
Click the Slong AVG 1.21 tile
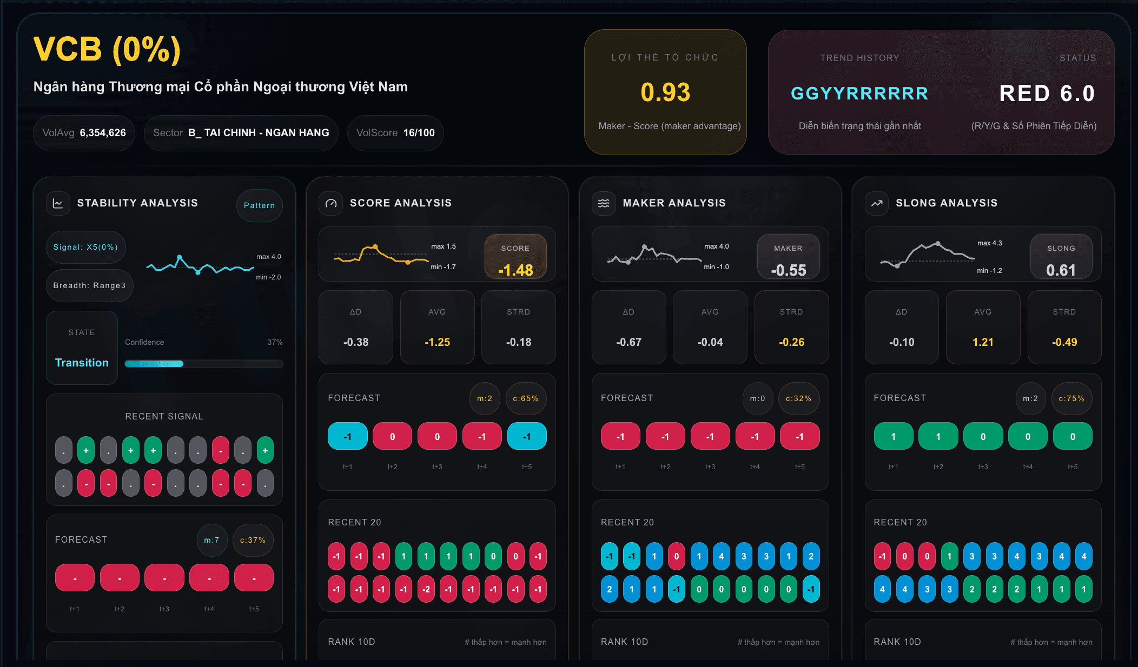coord(983,327)
